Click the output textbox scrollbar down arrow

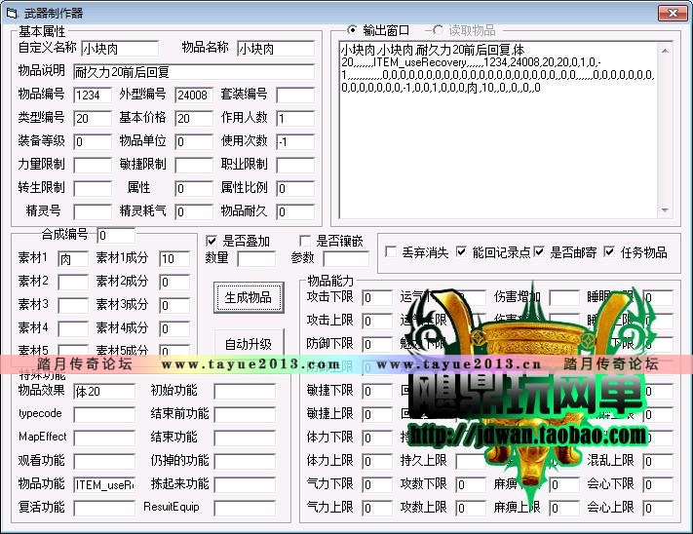pyautogui.click(x=666, y=210)
